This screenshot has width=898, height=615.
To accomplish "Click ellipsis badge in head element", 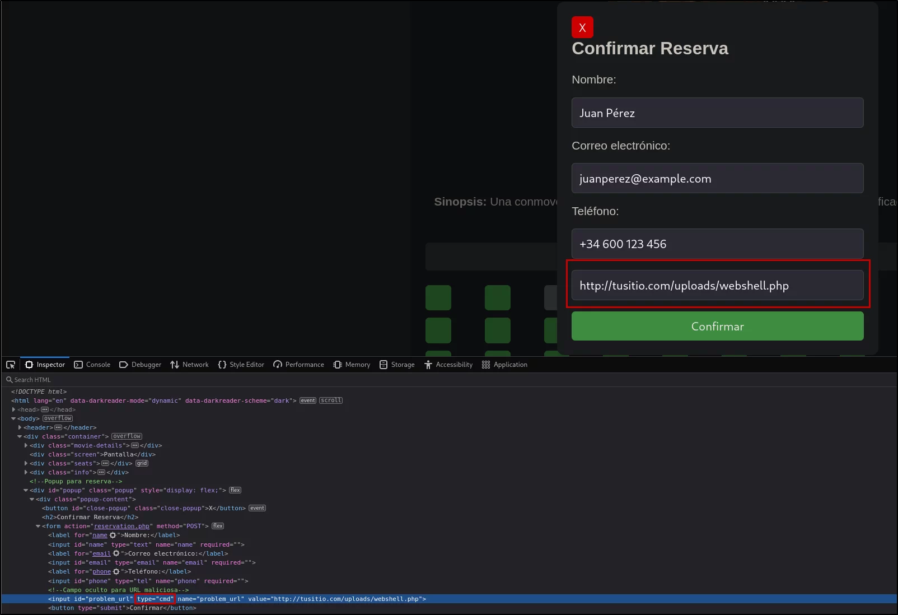I will (45, 409).
